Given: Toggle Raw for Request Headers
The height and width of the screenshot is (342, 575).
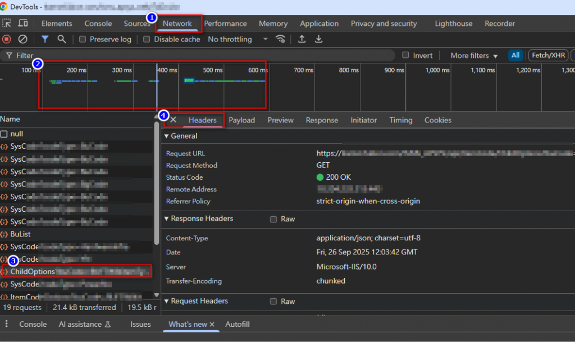Looking at the screenshot, I should tap(273, 302).
